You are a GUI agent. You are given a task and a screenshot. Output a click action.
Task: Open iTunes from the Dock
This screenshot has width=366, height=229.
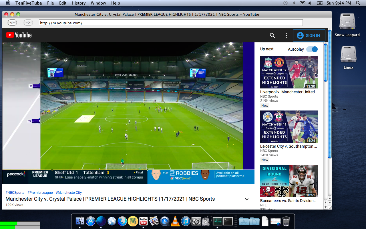coord(186,221)
